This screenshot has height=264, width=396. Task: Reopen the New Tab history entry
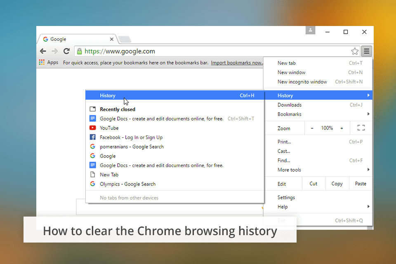point(175,174)
